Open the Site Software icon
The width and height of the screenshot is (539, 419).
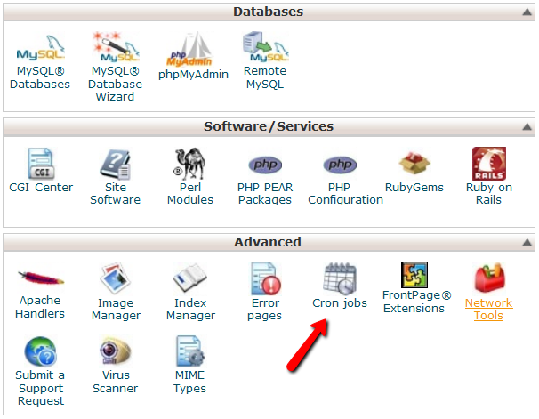[x=115, y=164]
